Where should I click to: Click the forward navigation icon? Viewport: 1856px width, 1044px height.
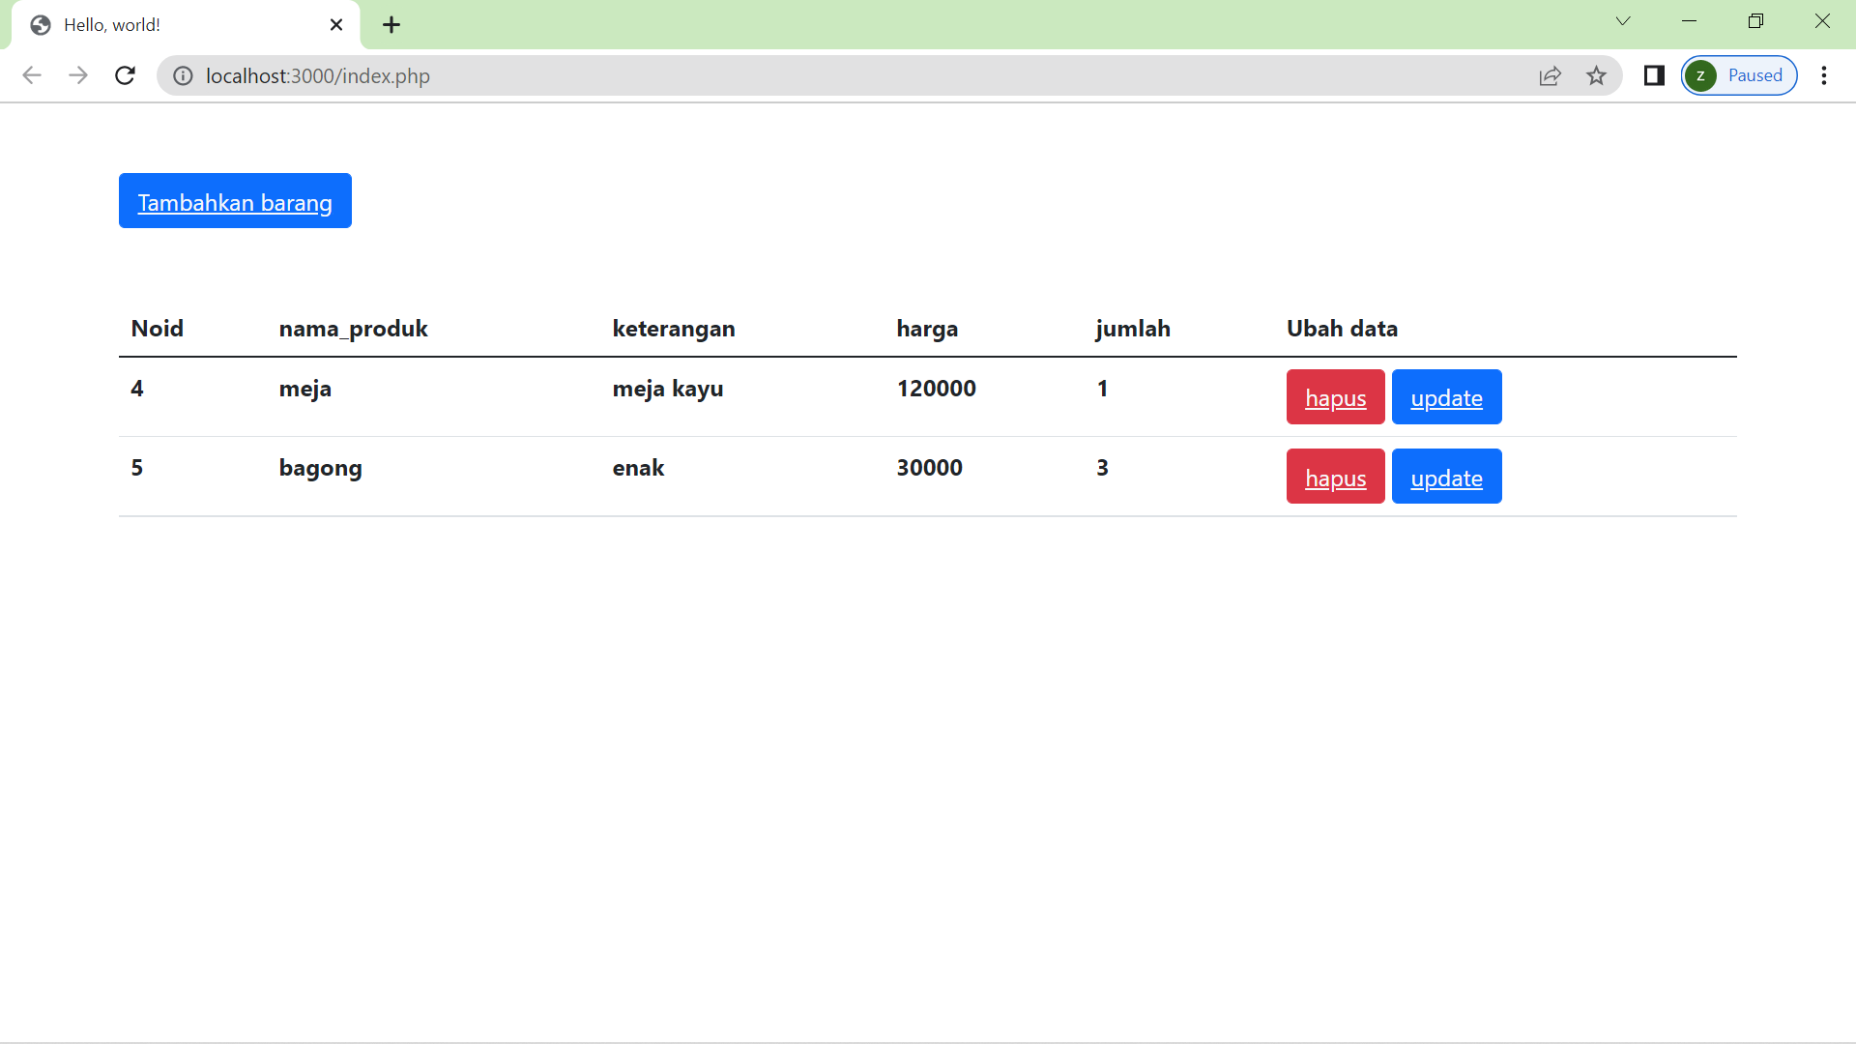(x=78, y=75)
